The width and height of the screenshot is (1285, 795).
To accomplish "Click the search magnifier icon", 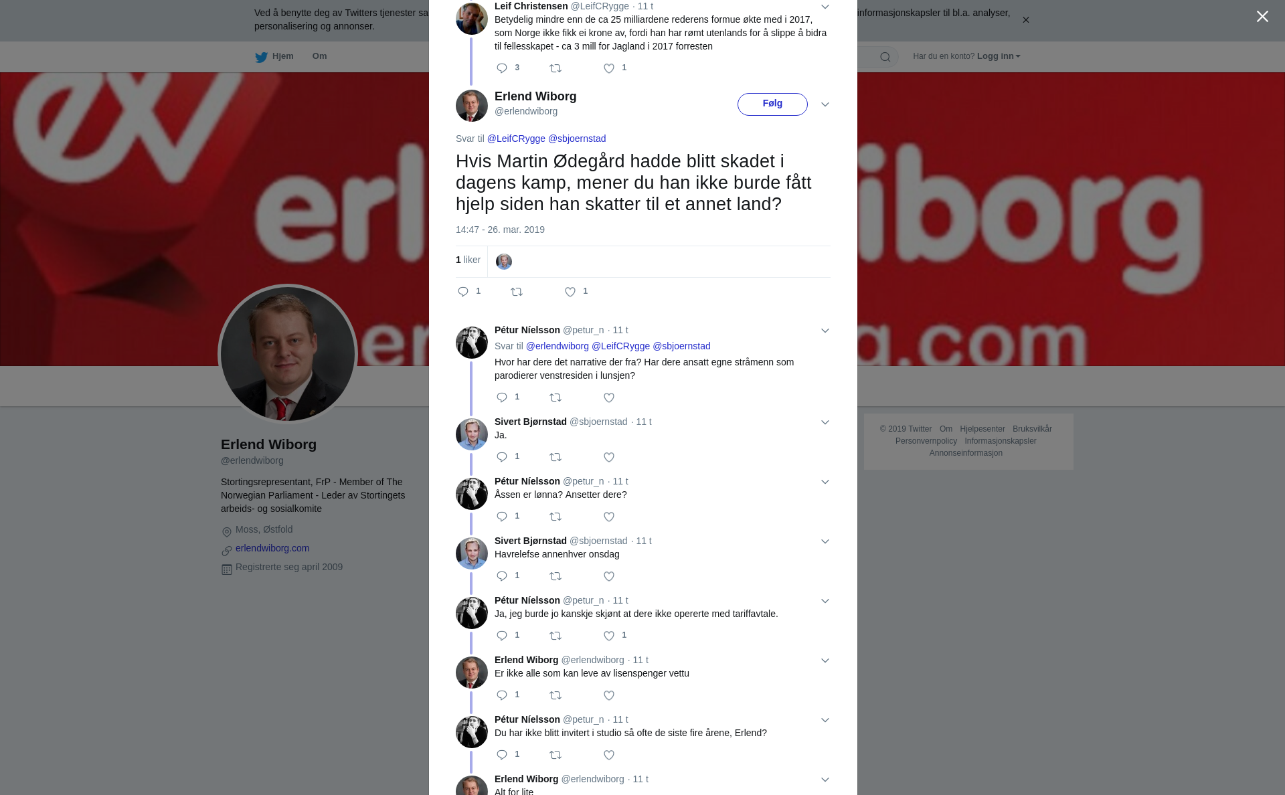I will click(885, 57).
